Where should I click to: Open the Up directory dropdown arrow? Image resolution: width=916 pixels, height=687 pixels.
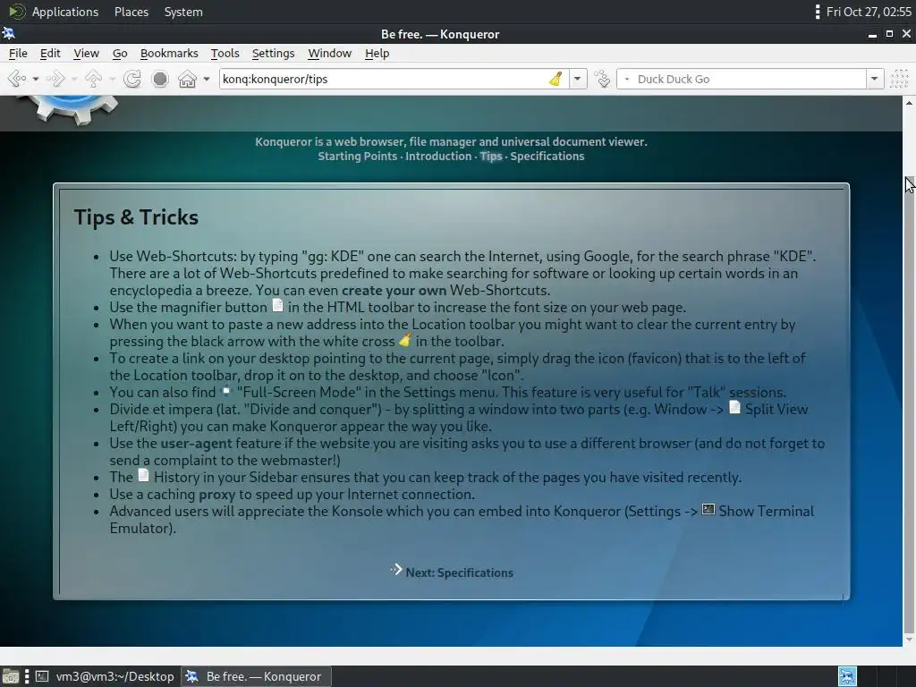pos(112,79)
